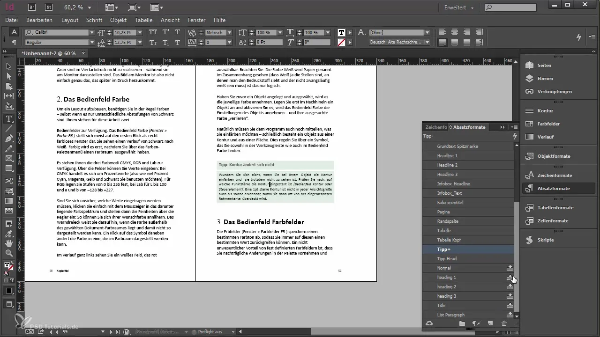Select the Selection tool arrow
This screenshot has height=337, width=600.
click(x=8, y=66)
